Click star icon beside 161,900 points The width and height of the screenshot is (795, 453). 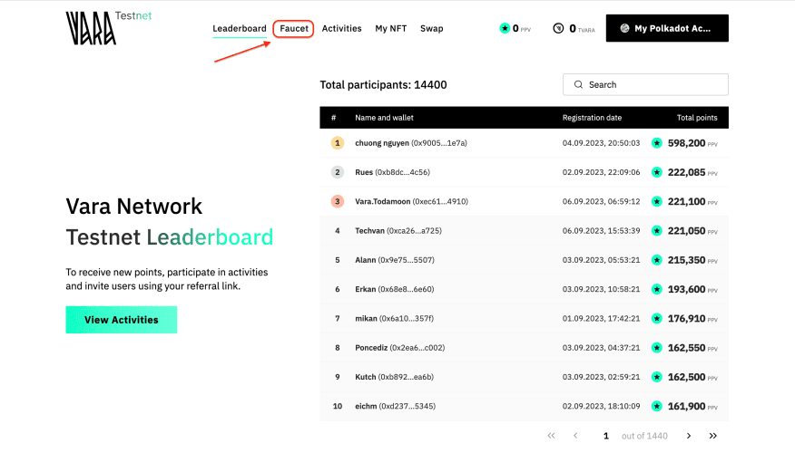click(x=656, y=406)
